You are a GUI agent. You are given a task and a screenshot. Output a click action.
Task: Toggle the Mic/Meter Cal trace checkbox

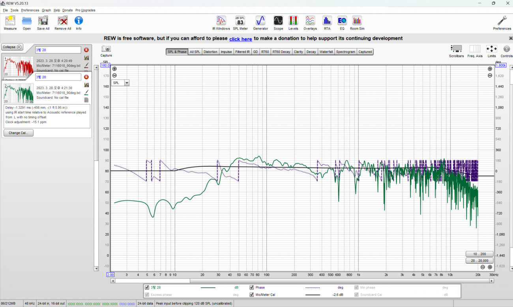[x=252, y=294]
